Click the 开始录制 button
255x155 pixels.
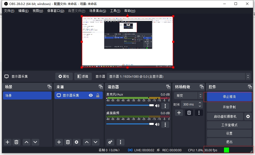[229, 107]
